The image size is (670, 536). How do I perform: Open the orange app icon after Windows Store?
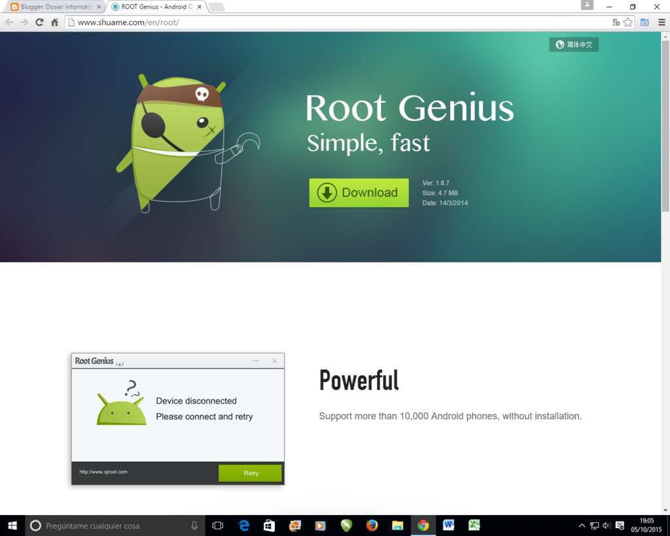(x=295, y=526)
